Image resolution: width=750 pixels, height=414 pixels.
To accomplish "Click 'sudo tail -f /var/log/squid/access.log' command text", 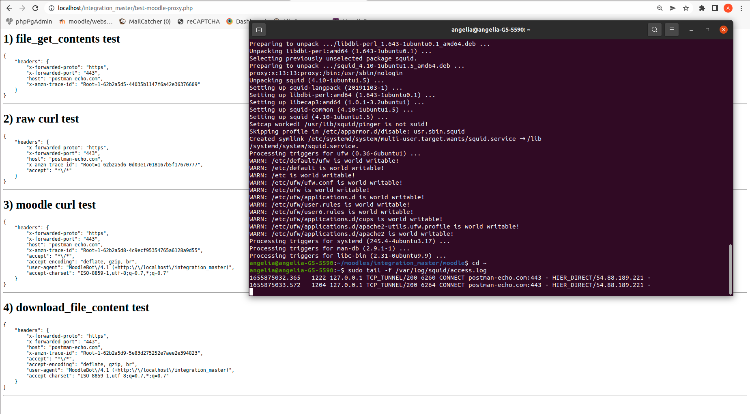I will [417, 270].
